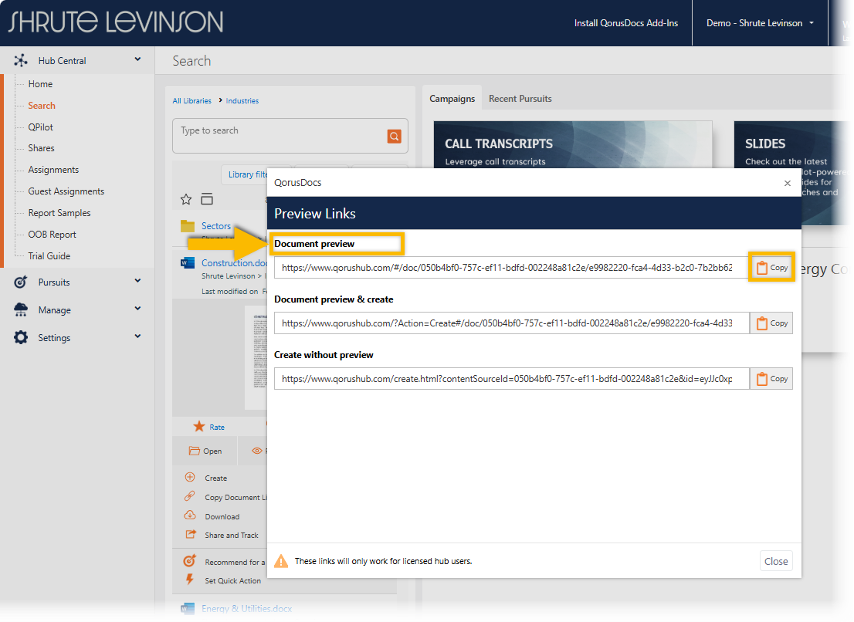Screen dimensions: 854x622
Task: Click the Sectors folder icon
Action: tap(188, 226)
